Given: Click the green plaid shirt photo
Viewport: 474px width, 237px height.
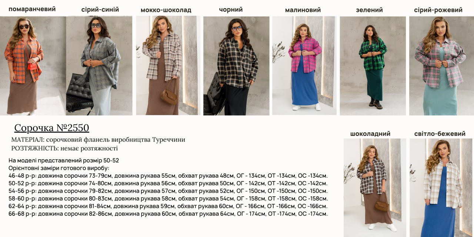Looking at the screenshot, I should pos(373,66).
